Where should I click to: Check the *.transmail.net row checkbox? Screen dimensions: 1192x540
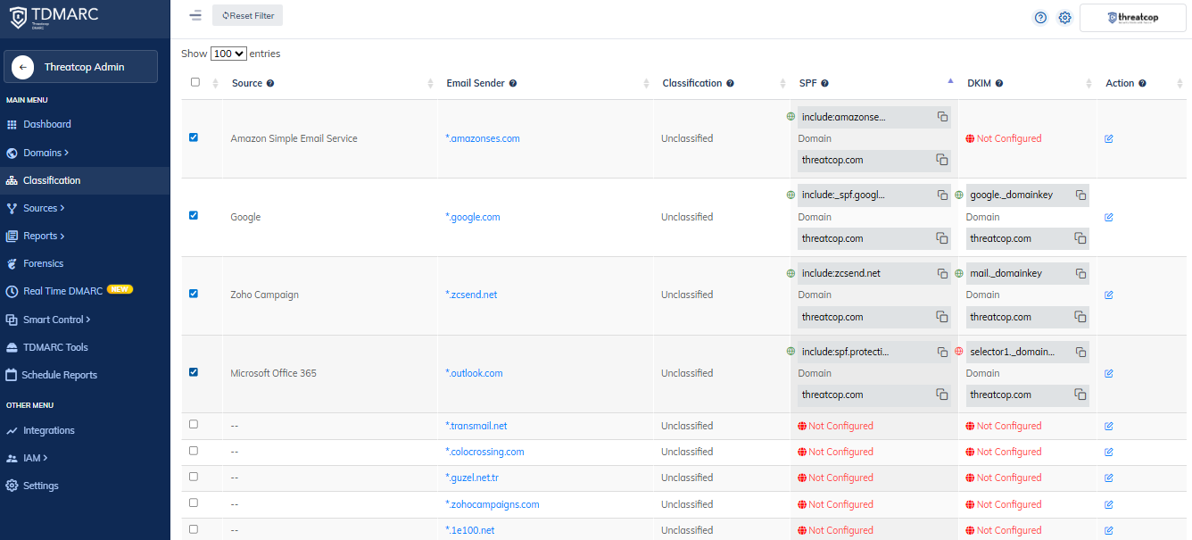tap(194, 425)
